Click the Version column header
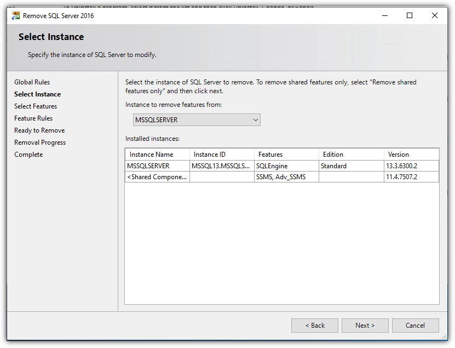 pyautogui.click(x=412, y=155)
